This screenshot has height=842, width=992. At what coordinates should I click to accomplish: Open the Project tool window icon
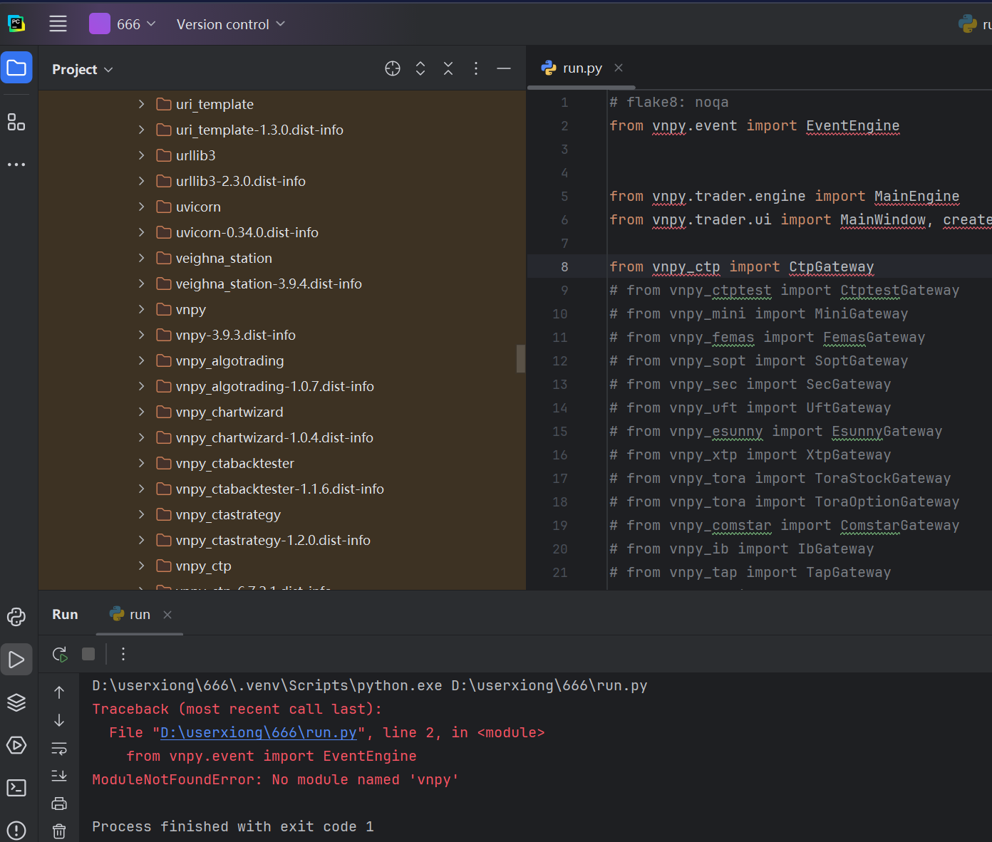click(x=16, y=68)
